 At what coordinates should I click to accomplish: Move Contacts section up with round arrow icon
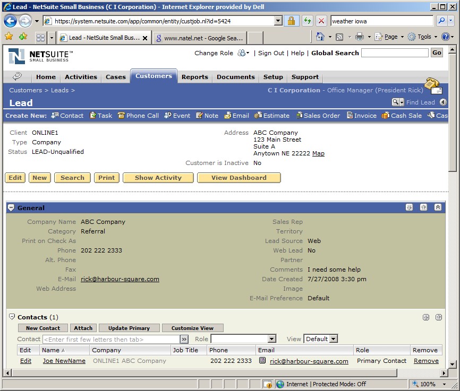439,317
